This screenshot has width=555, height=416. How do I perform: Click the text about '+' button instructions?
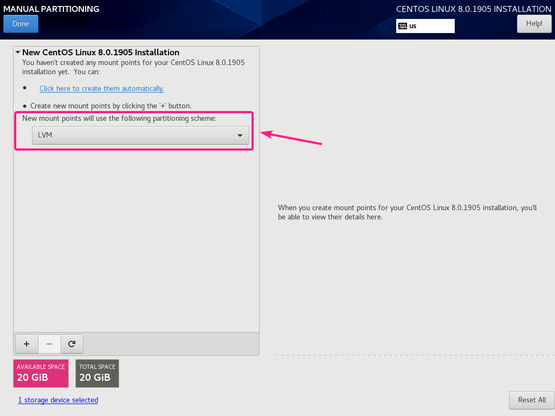pos(111,106)
